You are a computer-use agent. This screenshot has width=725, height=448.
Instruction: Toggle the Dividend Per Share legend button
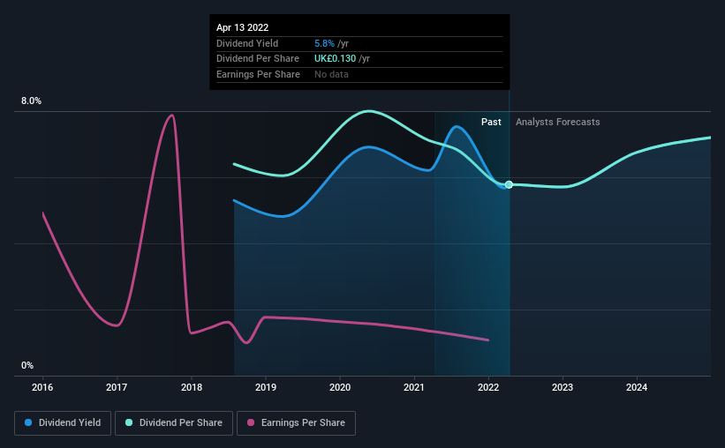tap(174, 423)
